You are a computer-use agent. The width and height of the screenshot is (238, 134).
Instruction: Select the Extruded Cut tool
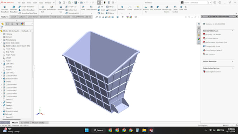(42, 9)
